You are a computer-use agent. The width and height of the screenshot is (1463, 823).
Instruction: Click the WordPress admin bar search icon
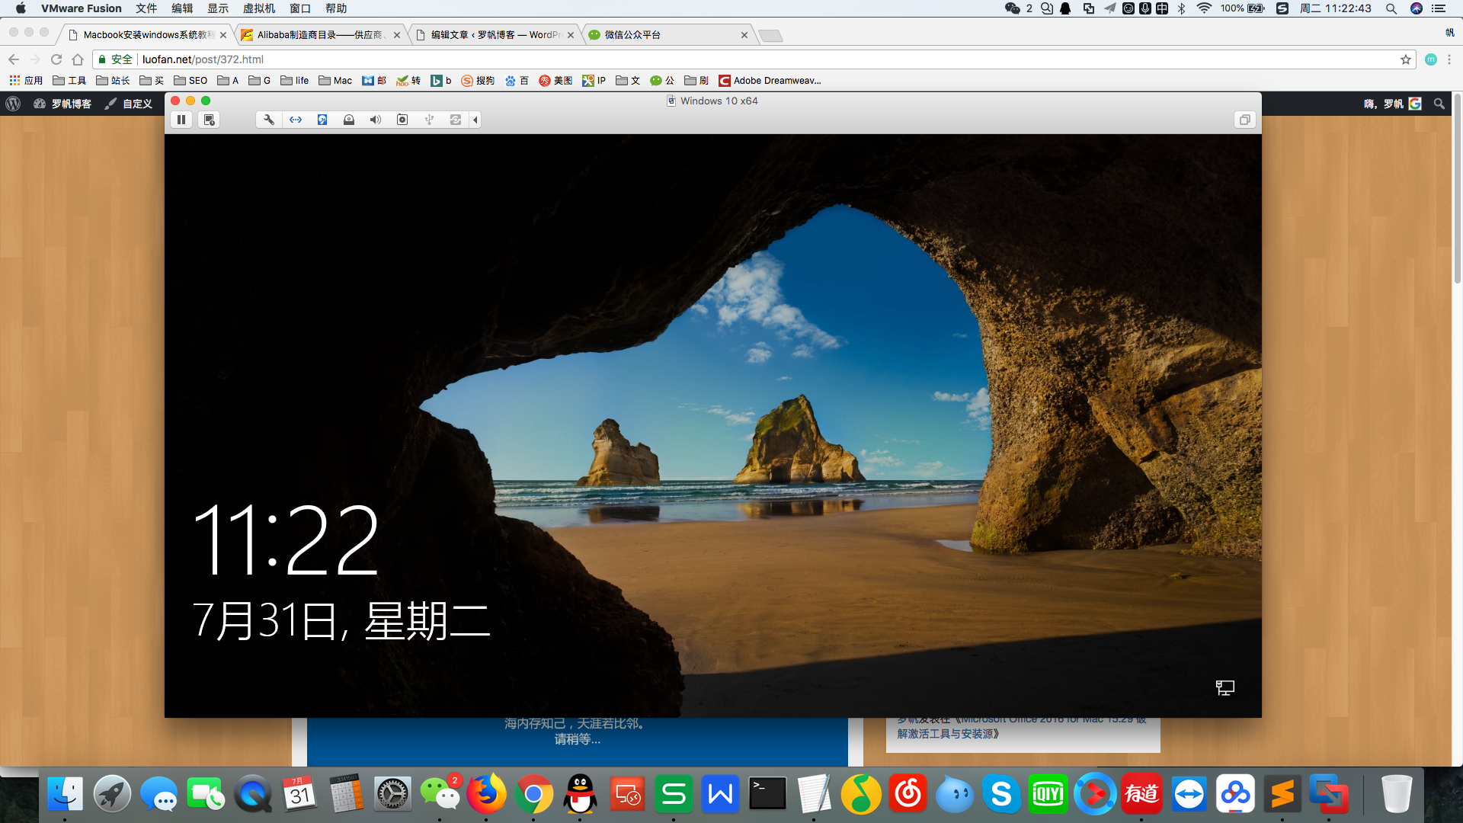pyautogui.click(x=1439, y=104)
